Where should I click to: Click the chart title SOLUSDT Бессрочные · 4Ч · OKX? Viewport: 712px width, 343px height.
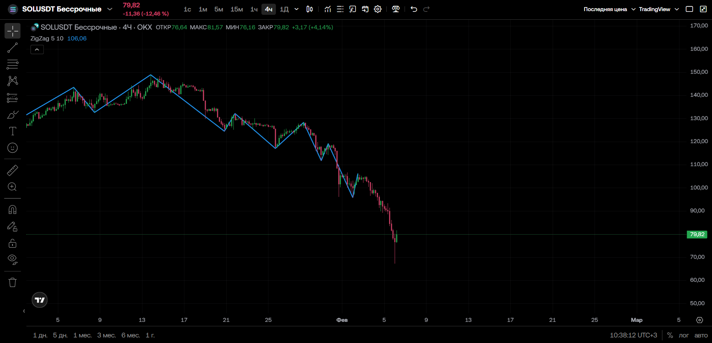point(96,27)
